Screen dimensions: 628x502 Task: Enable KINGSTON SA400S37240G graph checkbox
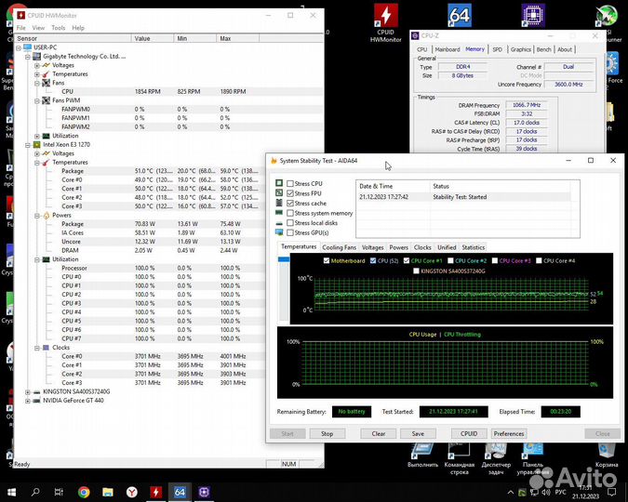pos(416,271)
